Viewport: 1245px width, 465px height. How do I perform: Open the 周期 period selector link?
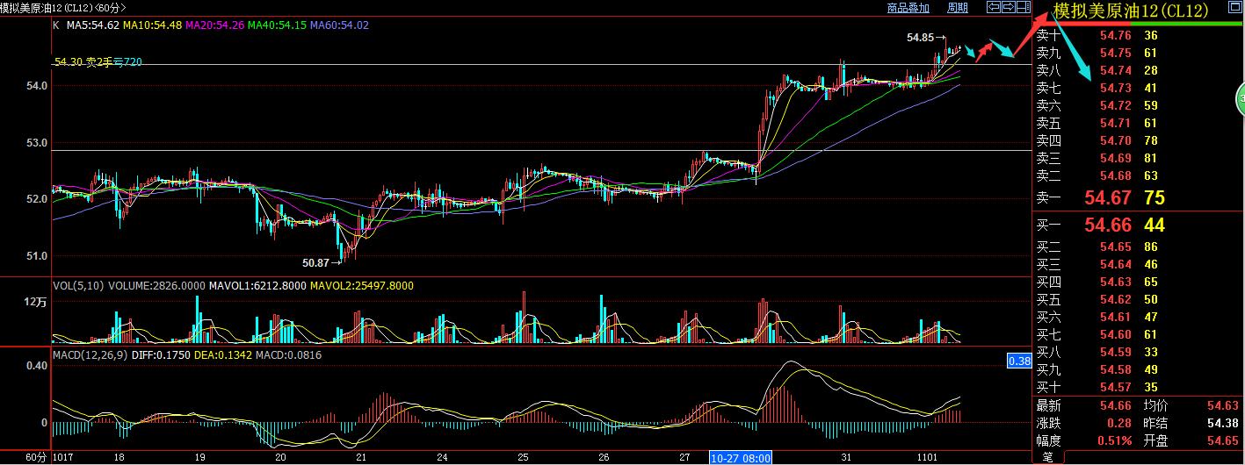(x=958, y=8)
